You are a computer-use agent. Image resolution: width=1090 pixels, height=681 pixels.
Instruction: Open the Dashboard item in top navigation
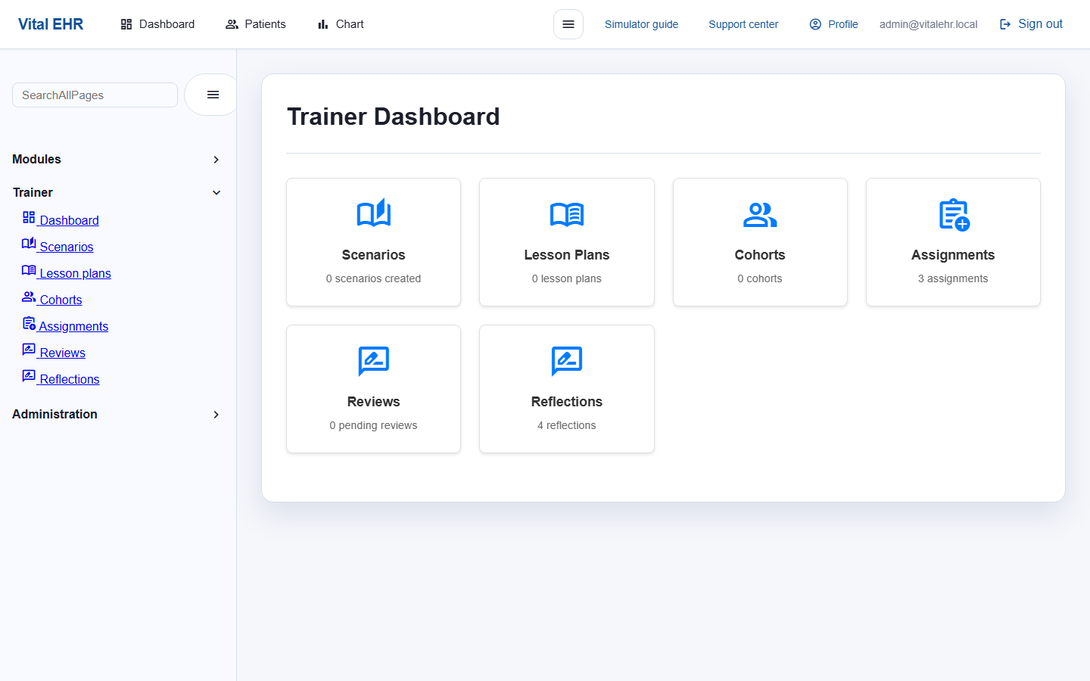click(x=157, y=24)
